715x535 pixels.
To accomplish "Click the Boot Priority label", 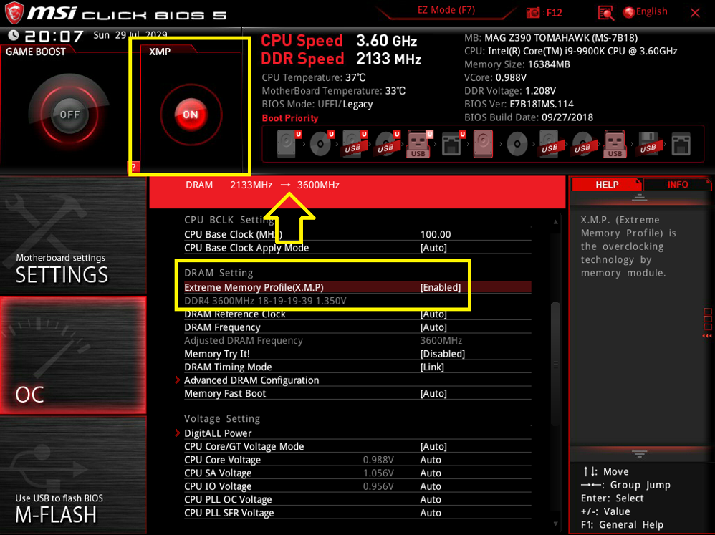I will click(290, 118).
